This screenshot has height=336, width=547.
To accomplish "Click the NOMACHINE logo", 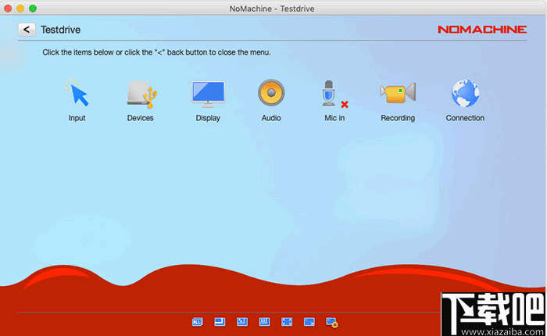I will [482, 30].
